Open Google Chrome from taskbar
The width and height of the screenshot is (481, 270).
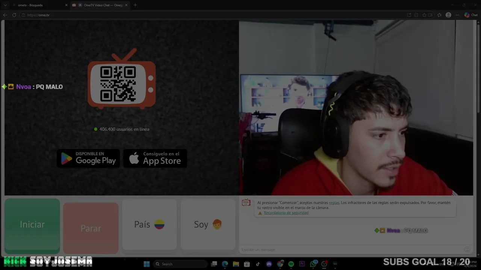pos(280,264)
